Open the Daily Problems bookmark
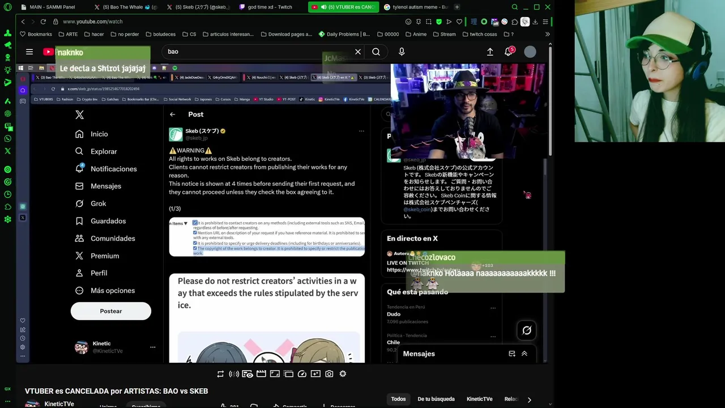Screen dimensions: 725x408 (344, 34)
